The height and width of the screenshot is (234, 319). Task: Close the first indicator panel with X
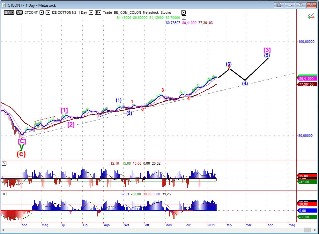coord(4,164)
